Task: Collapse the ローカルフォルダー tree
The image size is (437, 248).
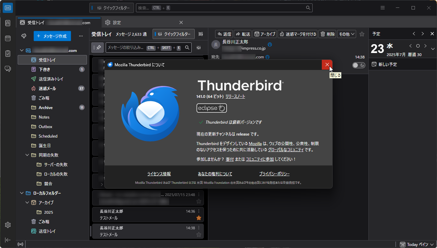Action: [x=21, y=193]
